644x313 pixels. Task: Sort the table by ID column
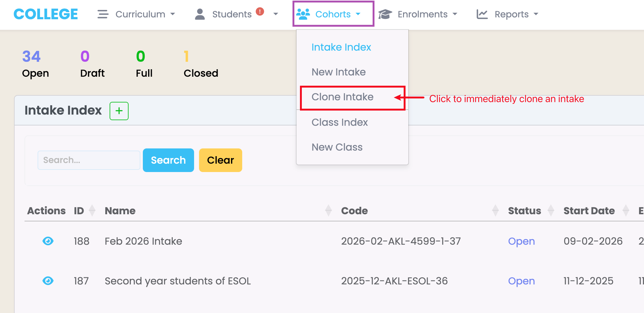(x=92, y=211)
